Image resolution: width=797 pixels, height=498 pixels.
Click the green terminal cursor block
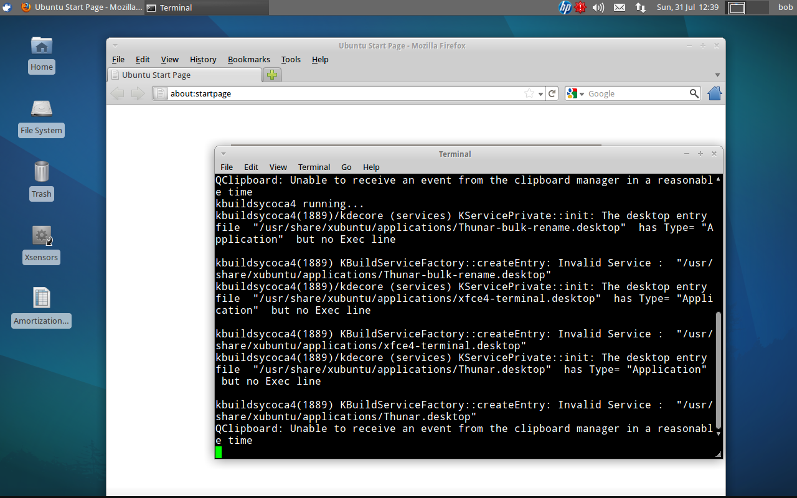point(219,452)
